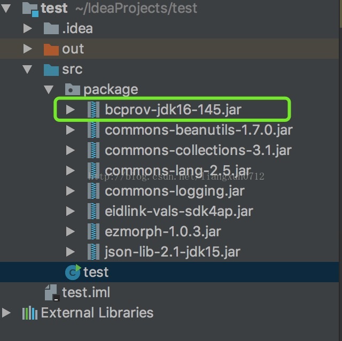
Task: Click the orange out folder icon
Action: coord(51,49)
